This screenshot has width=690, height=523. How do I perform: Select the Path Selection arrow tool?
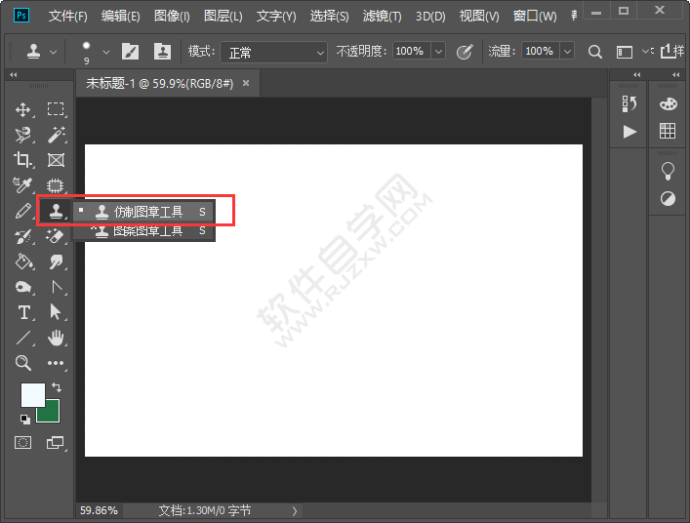tap(56, 312)
